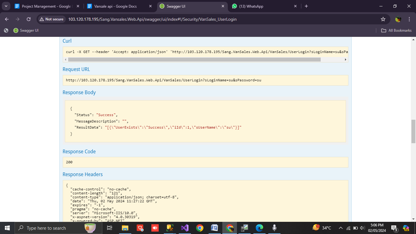Open Microsoft Word from the taskbar
The width and height of the screenshot is (416, 234).
(214, 228)
